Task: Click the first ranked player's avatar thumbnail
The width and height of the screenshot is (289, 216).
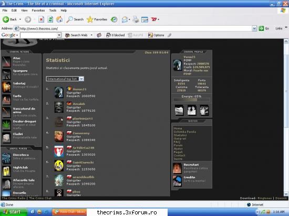Action: [59, 92]
